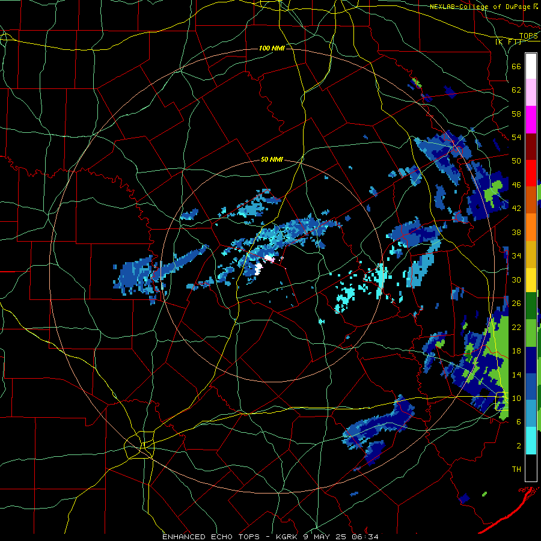This screenshot has width=541, height=541.
Task: Click the medium blue legend color swatch
Action: pyautogui.click(x=531, y=387)
